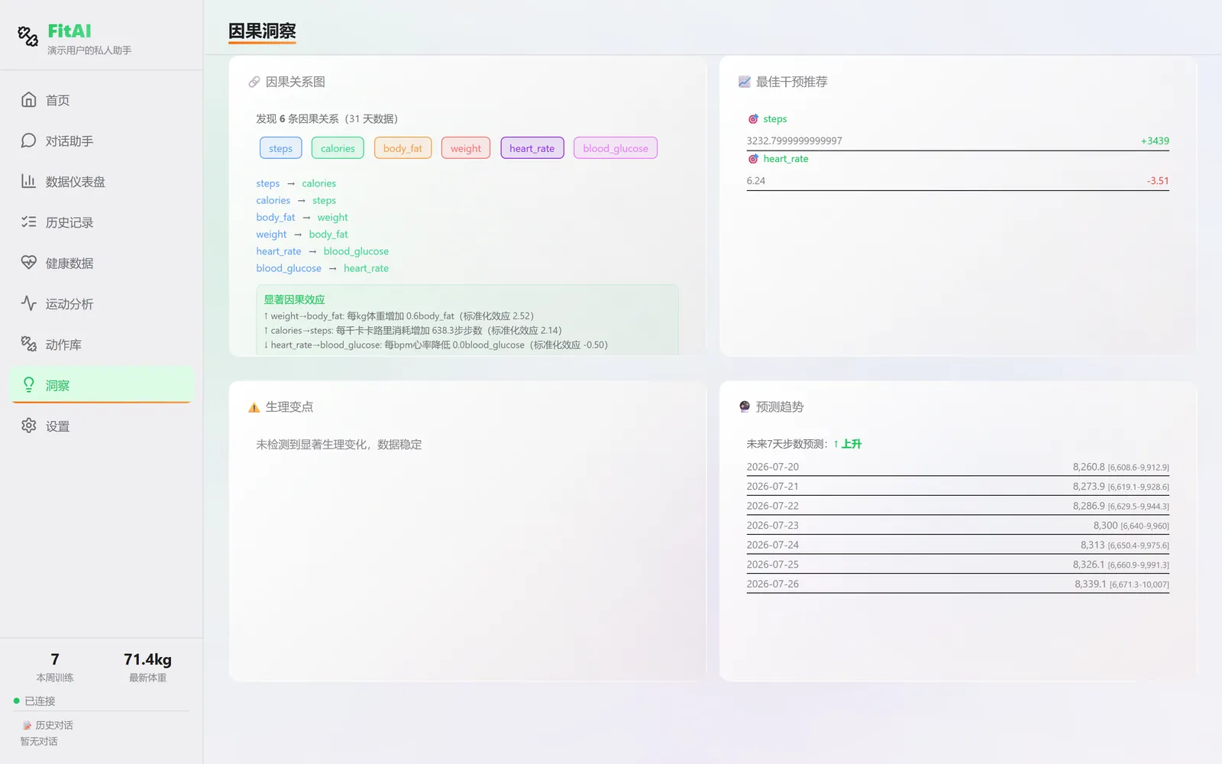
Task: Click the 因果洞察 page title
Action: pos(262,31)
